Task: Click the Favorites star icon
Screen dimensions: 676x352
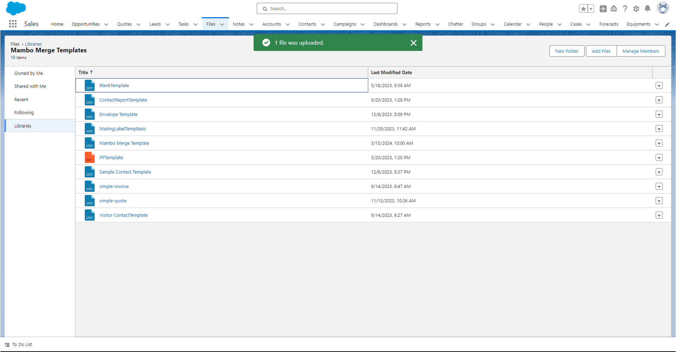Action: 583,9
